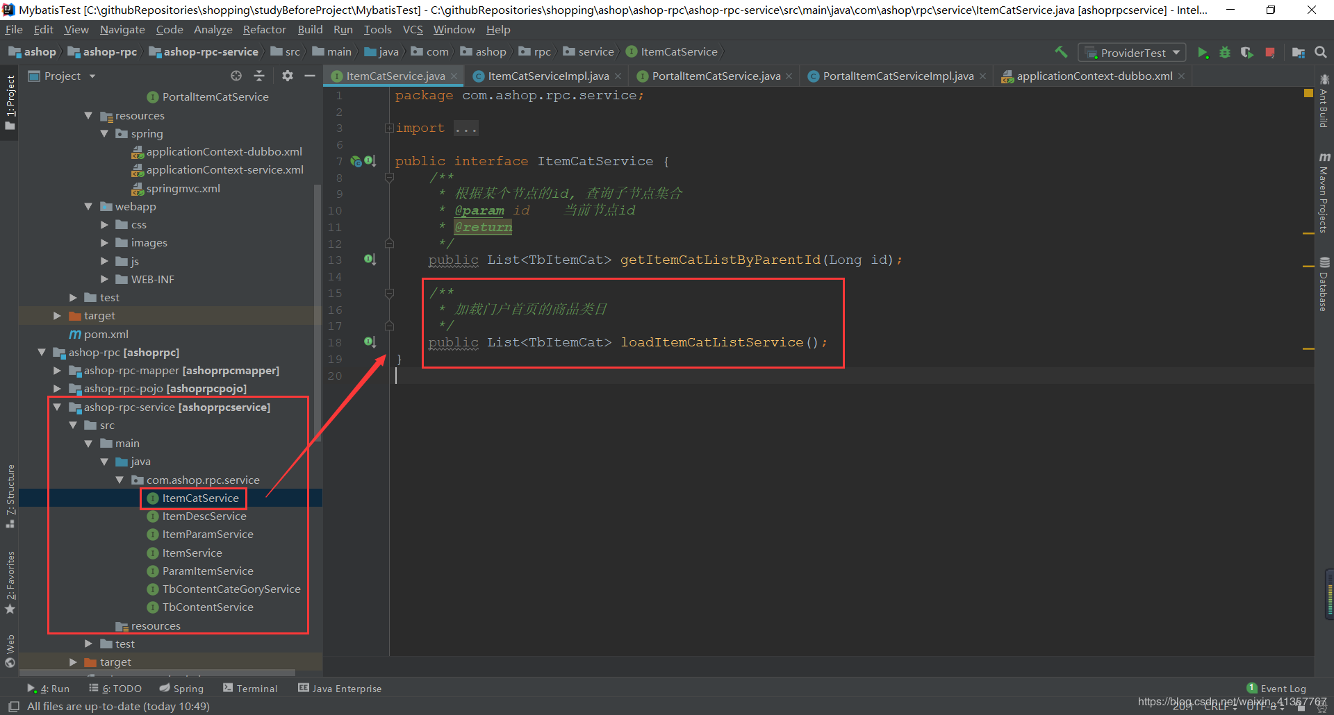Open the Analyze menu
Screen dimensions: 1334x715
coord(213,30)
